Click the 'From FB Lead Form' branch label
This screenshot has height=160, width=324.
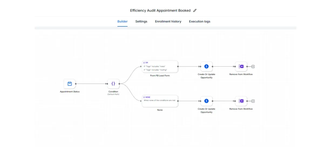[160, 76]
